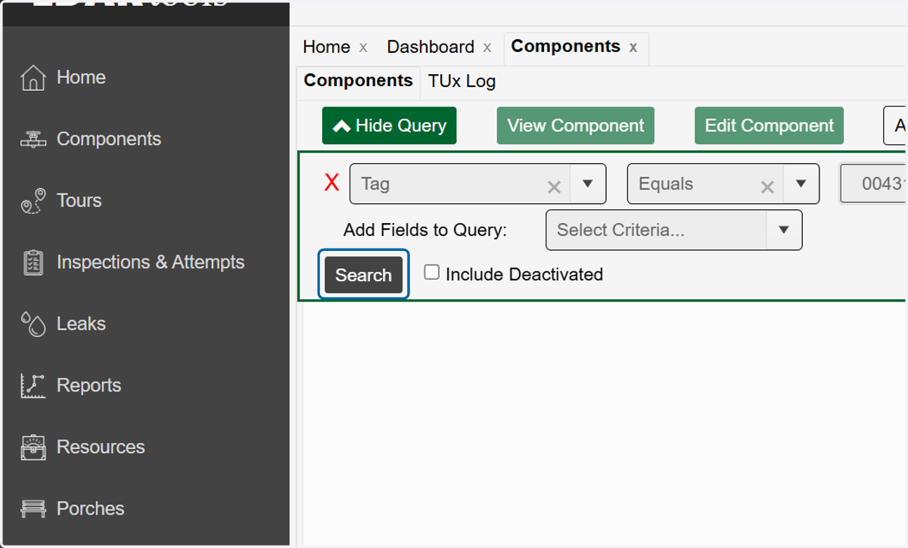Image resolution: width=908 pixels, height=548 pixels.
Task: Open Resources in the sidebar menu
Action: 101,447
